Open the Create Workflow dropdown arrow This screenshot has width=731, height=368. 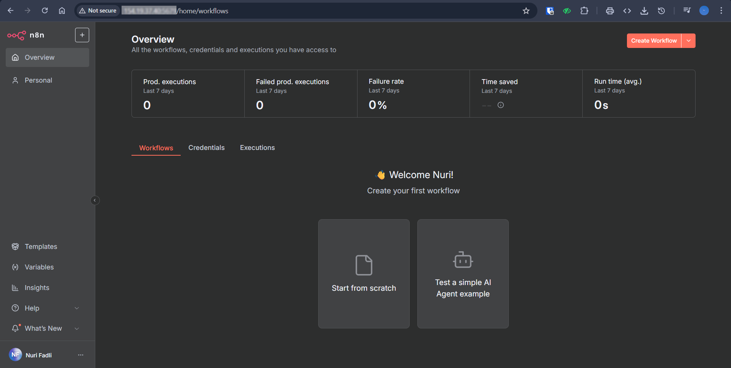point(689,40)
